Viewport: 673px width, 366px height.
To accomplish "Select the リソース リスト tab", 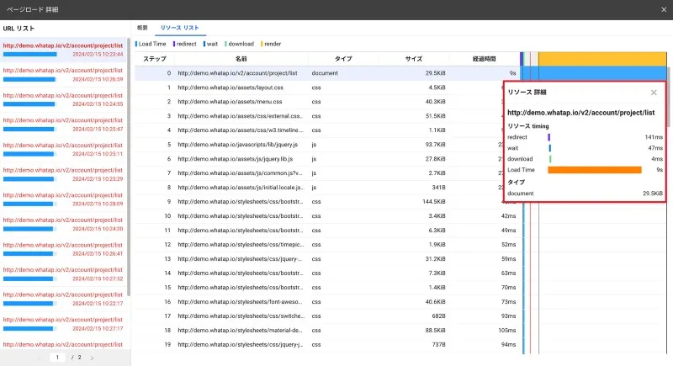I will tap(180, 28).
